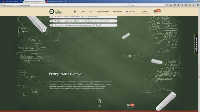This screenshot has width=200, height=112.
Task: Click the YouTube Certified badge in header
Action: point(157,11)
